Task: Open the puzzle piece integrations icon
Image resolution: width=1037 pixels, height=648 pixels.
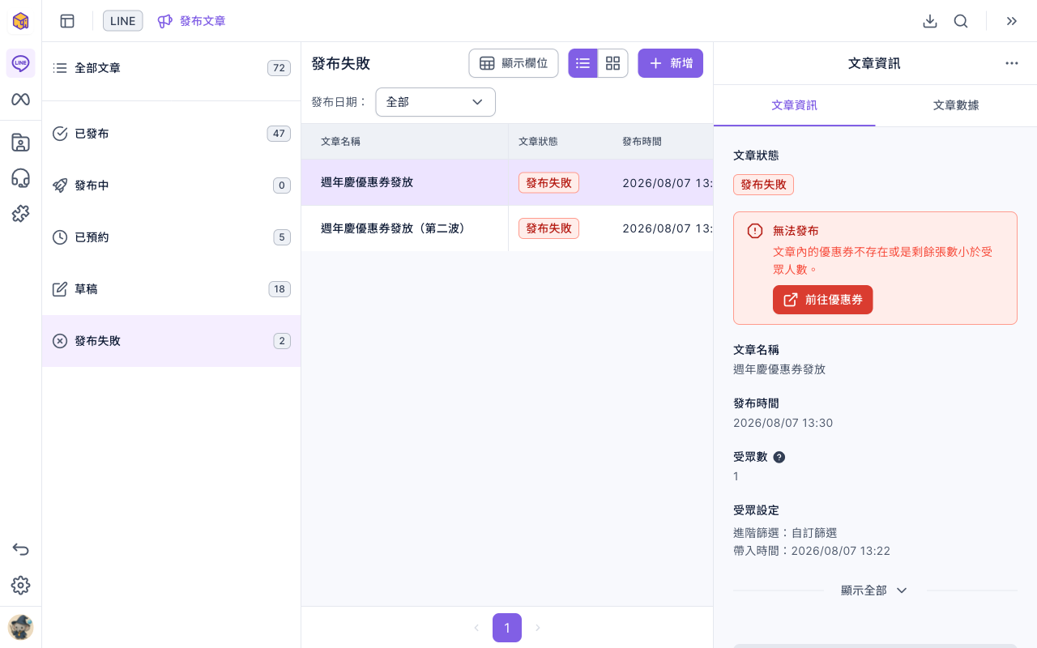Action: pos(20,214)
